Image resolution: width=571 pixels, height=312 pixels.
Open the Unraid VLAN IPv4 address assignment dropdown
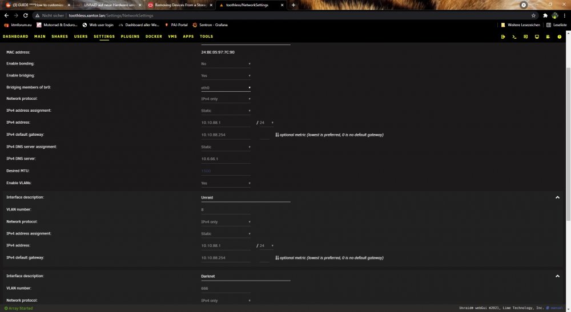(226, 234)
